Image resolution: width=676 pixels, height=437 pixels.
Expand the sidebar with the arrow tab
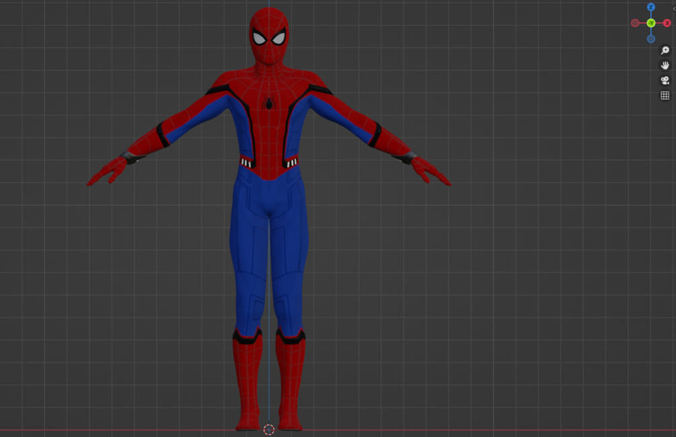click(x=674, y=9)
